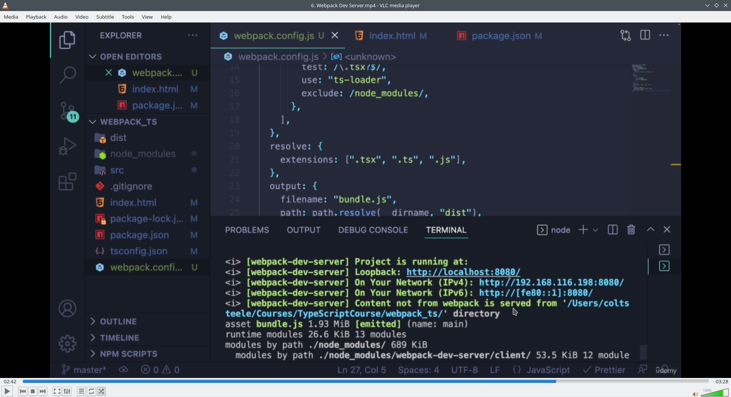The height and width of the screenshot is (397, 731).
Task: Open the Extensions view
Action: coord(67,181)
